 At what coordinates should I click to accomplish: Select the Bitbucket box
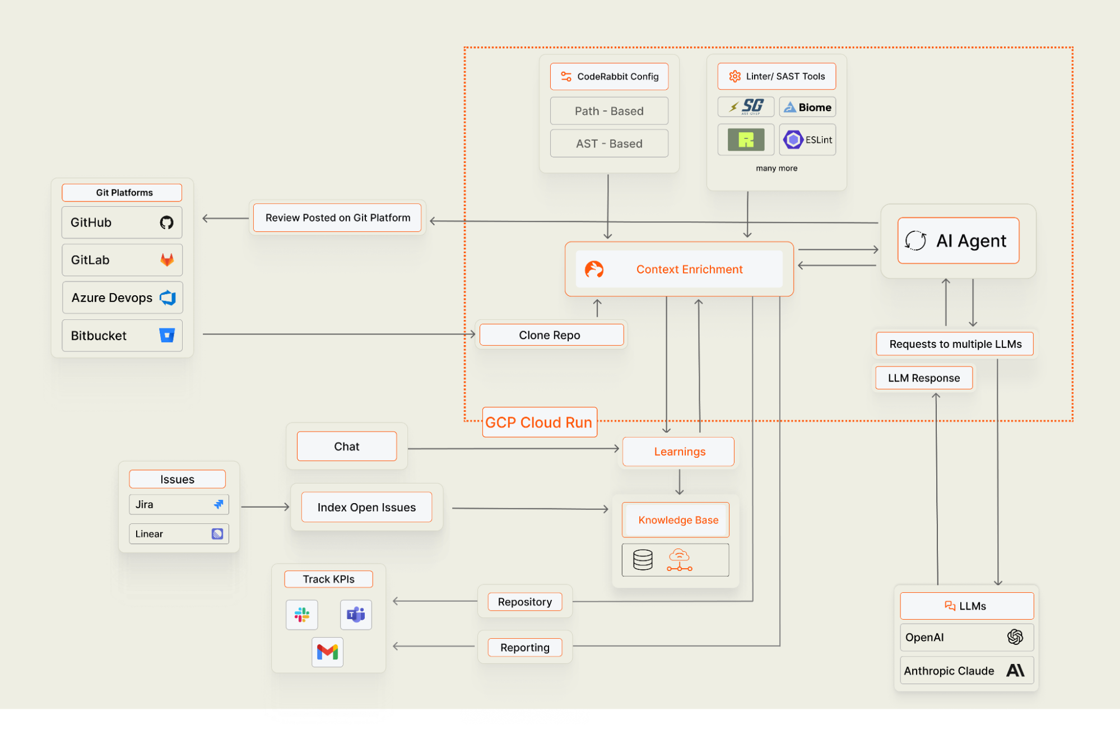click(122, 336)
